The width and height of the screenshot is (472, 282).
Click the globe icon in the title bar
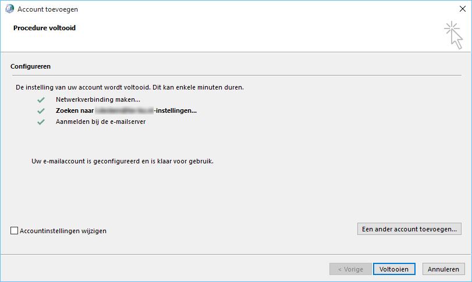click(x=9, y=9)
